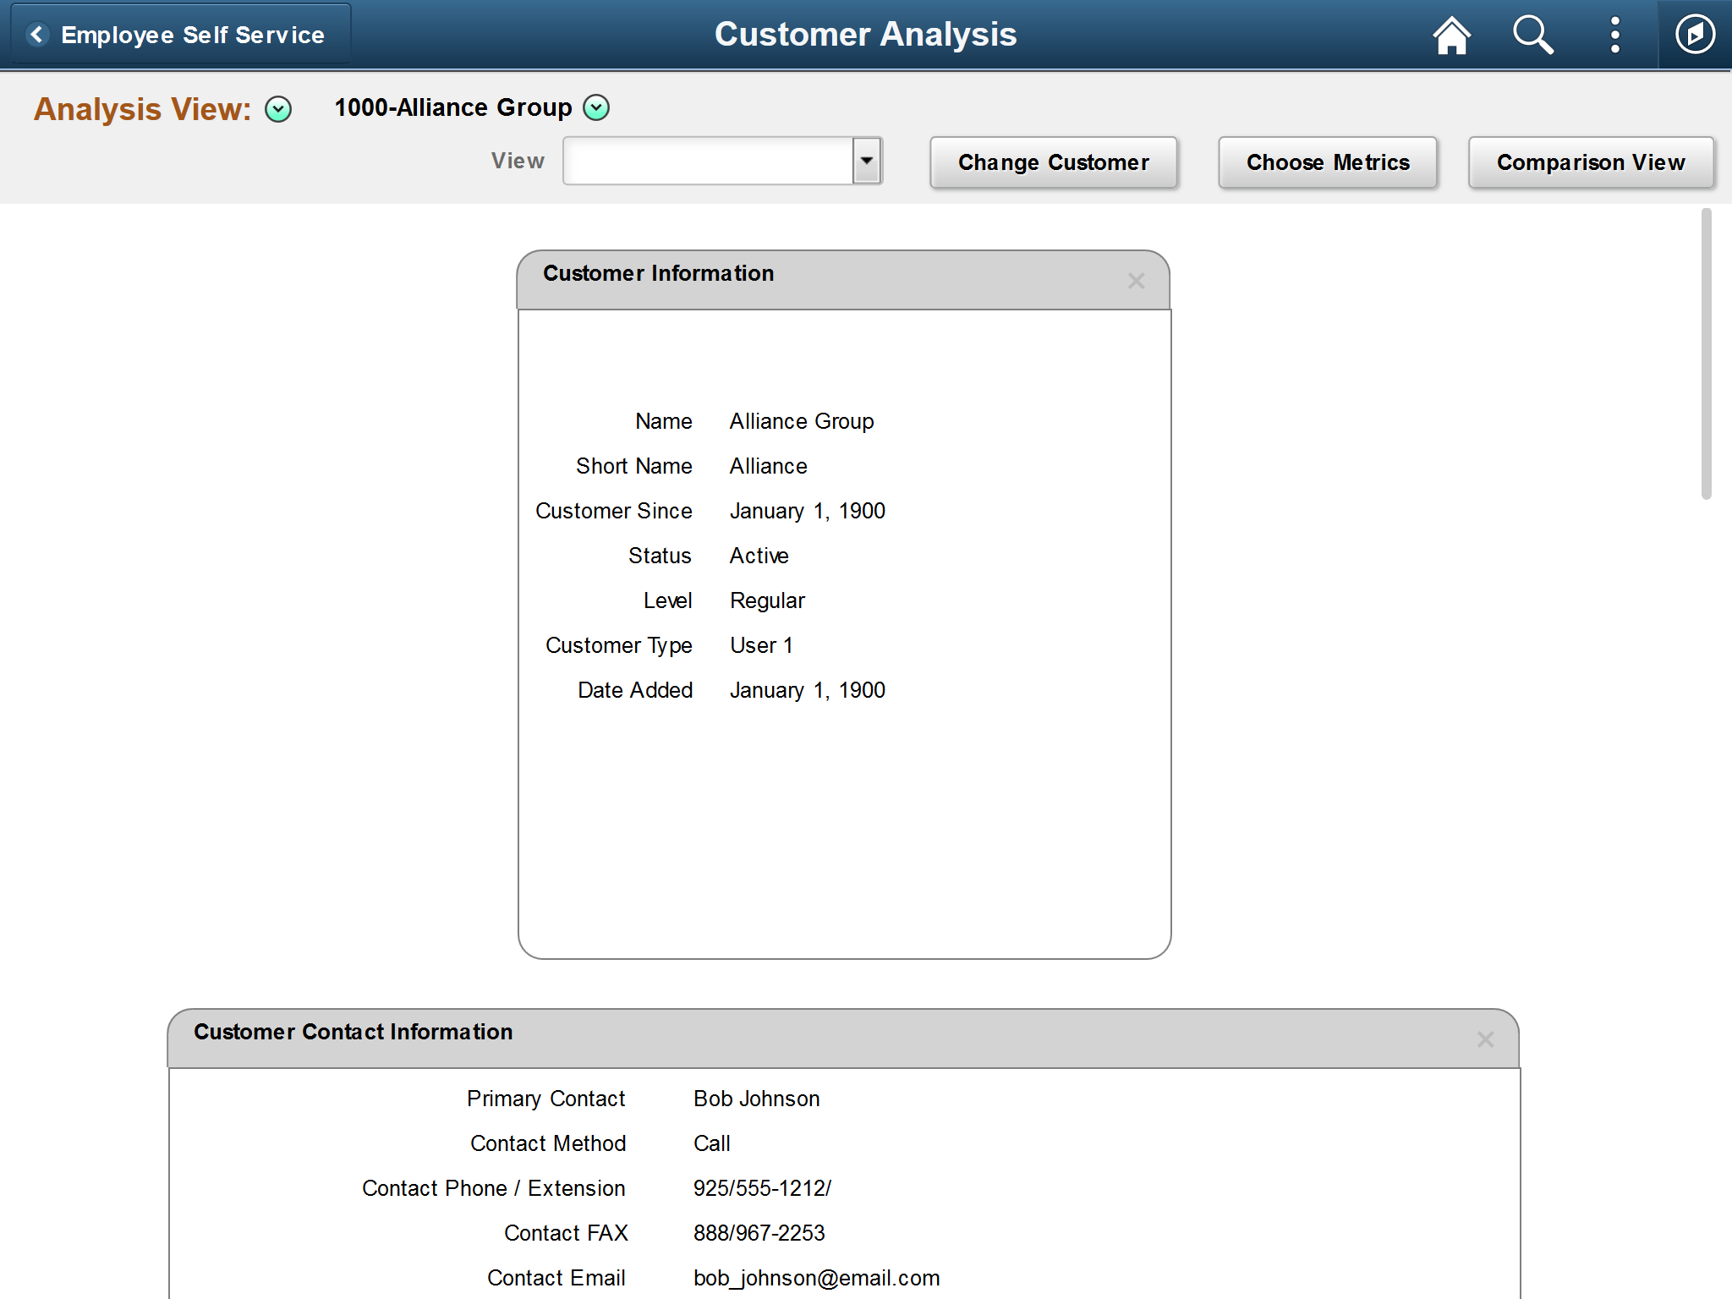Open the Search magnifier icon
This screenshot has width=1732, height=1299.
click(1532, 36)
